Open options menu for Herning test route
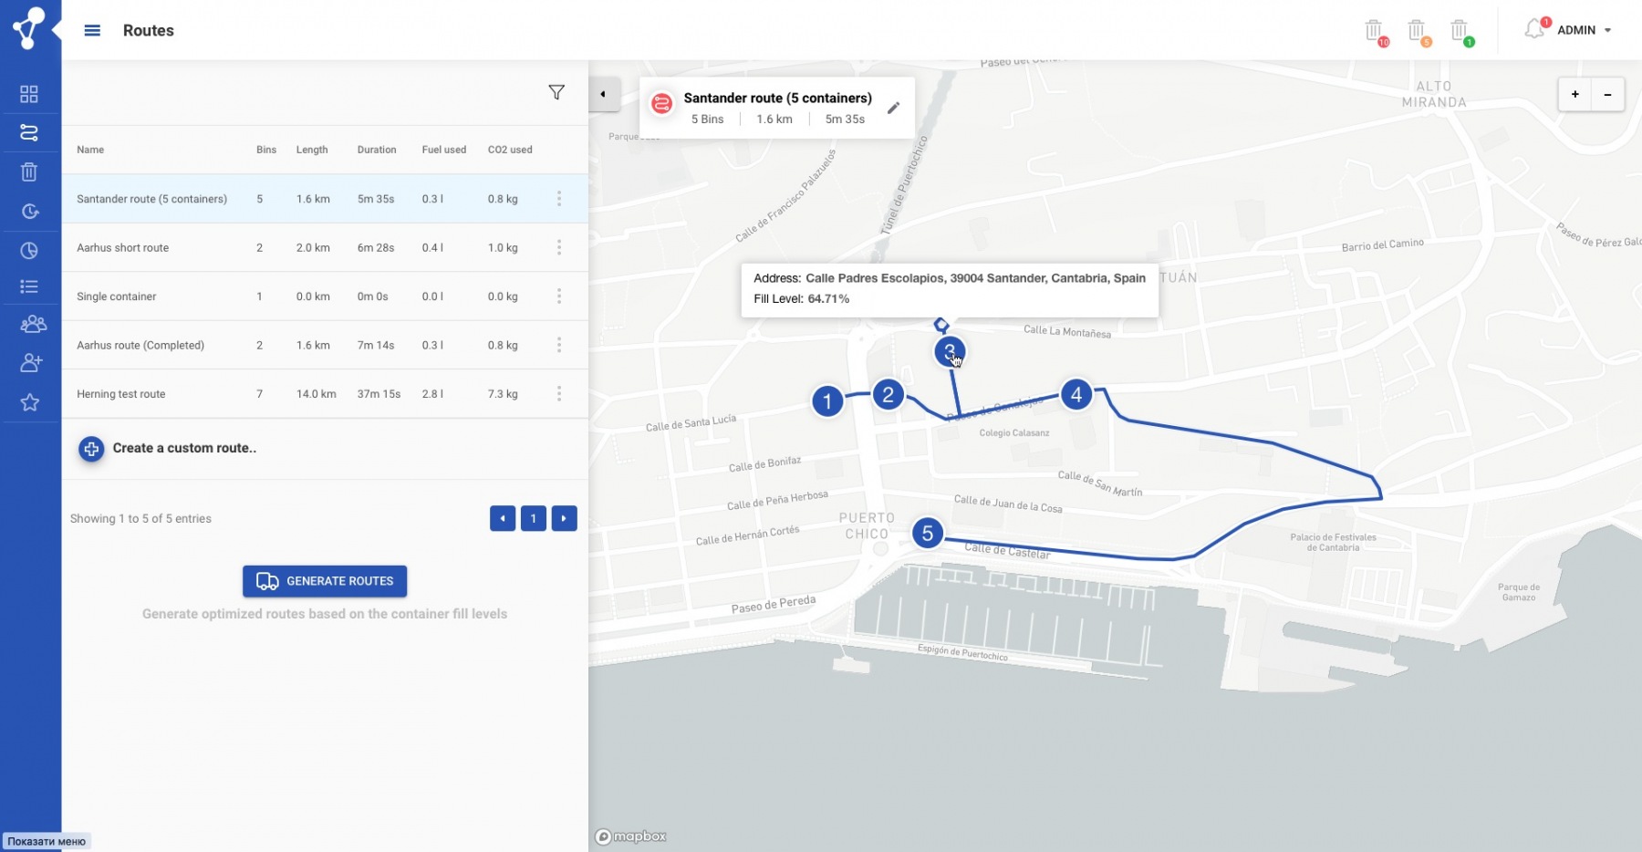The image size is (1642, 852). 559,394
